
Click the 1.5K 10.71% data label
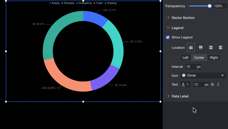pyautogui.click(x=109, y=10)
